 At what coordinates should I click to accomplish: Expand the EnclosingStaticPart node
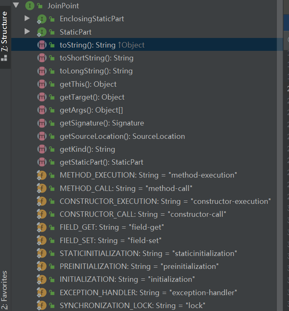pos(27,18)
